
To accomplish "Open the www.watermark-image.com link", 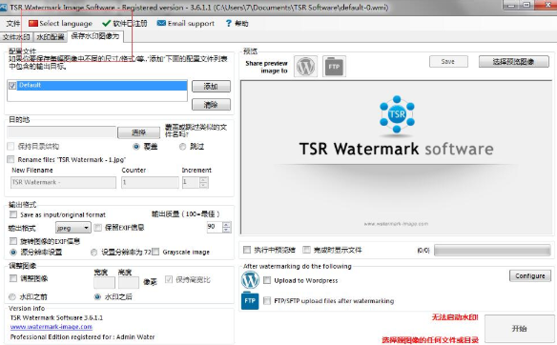I will pos(52,327).
